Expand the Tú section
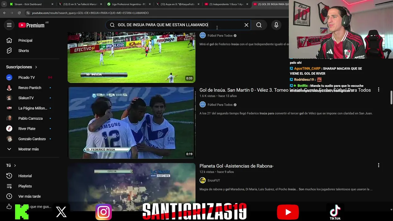The height and width of the screenshot is (221, 393). (11, 165)
